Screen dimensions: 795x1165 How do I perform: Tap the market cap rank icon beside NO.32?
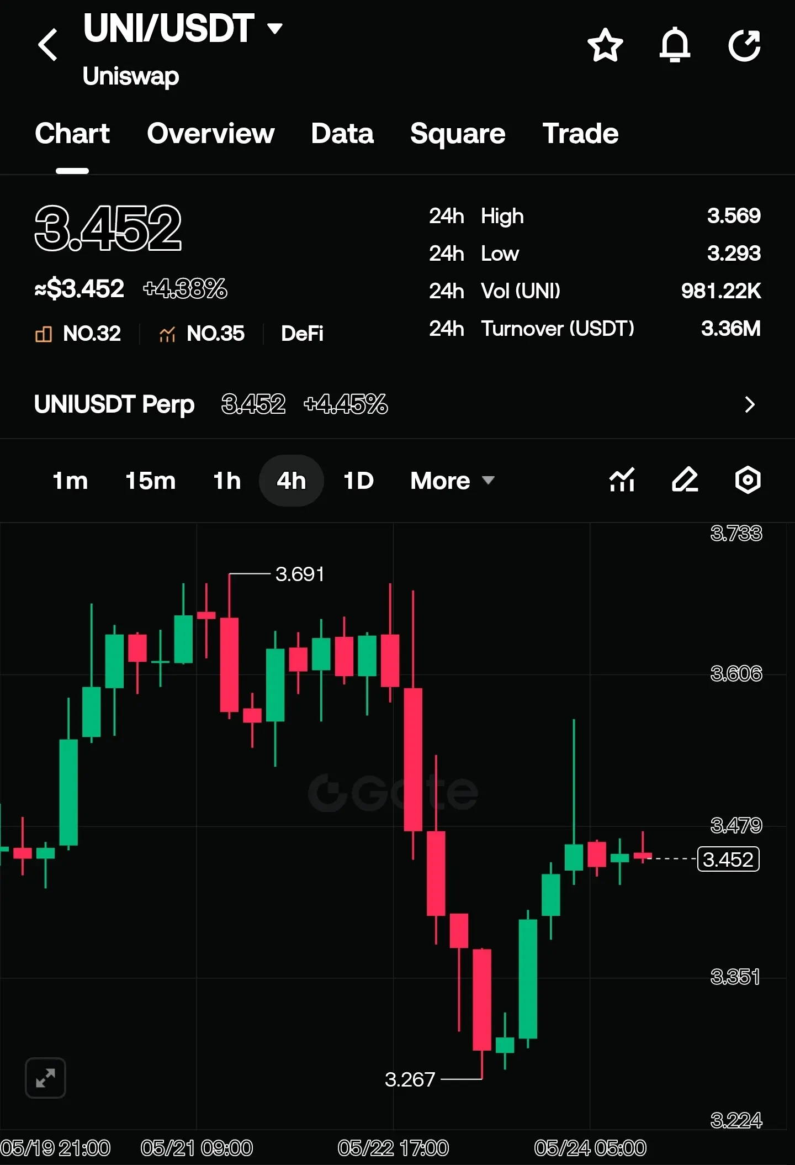tap(44, 334)
